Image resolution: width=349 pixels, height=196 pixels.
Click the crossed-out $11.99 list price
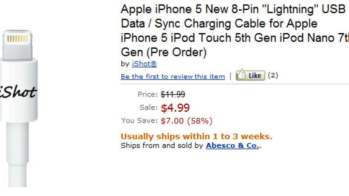[173, 94]
